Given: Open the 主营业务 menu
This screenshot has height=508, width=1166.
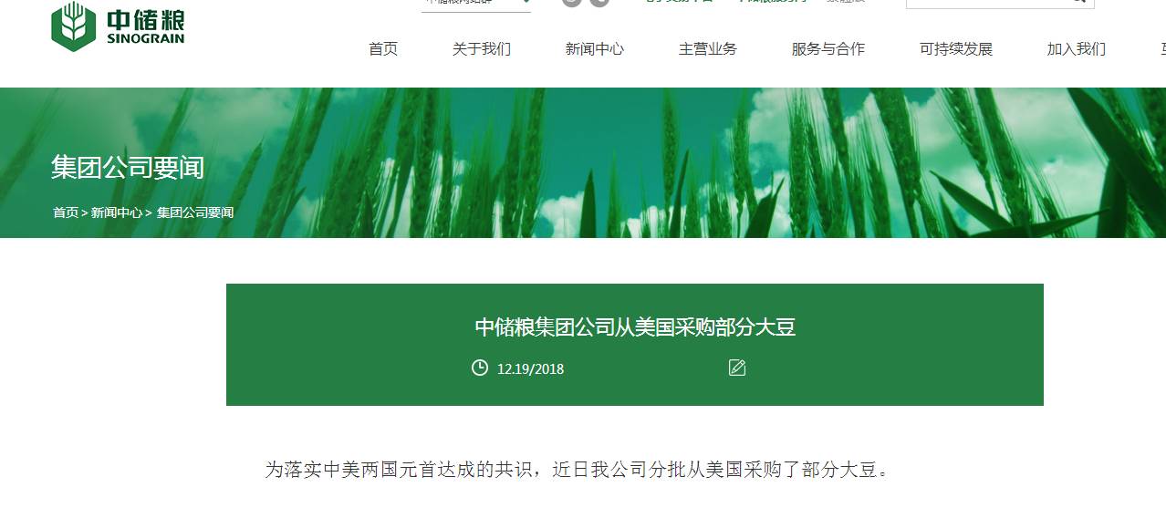Looking at the screenshot, I should [x=708, y=49].
